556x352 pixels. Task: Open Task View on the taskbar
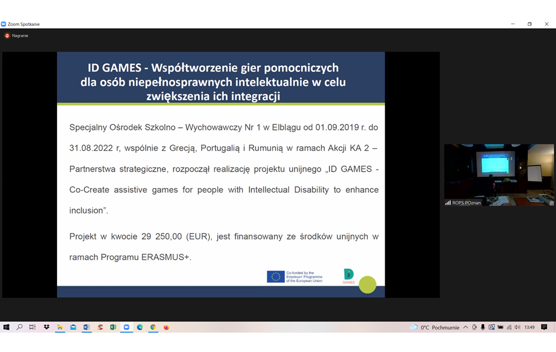click(x=32, y=327)
